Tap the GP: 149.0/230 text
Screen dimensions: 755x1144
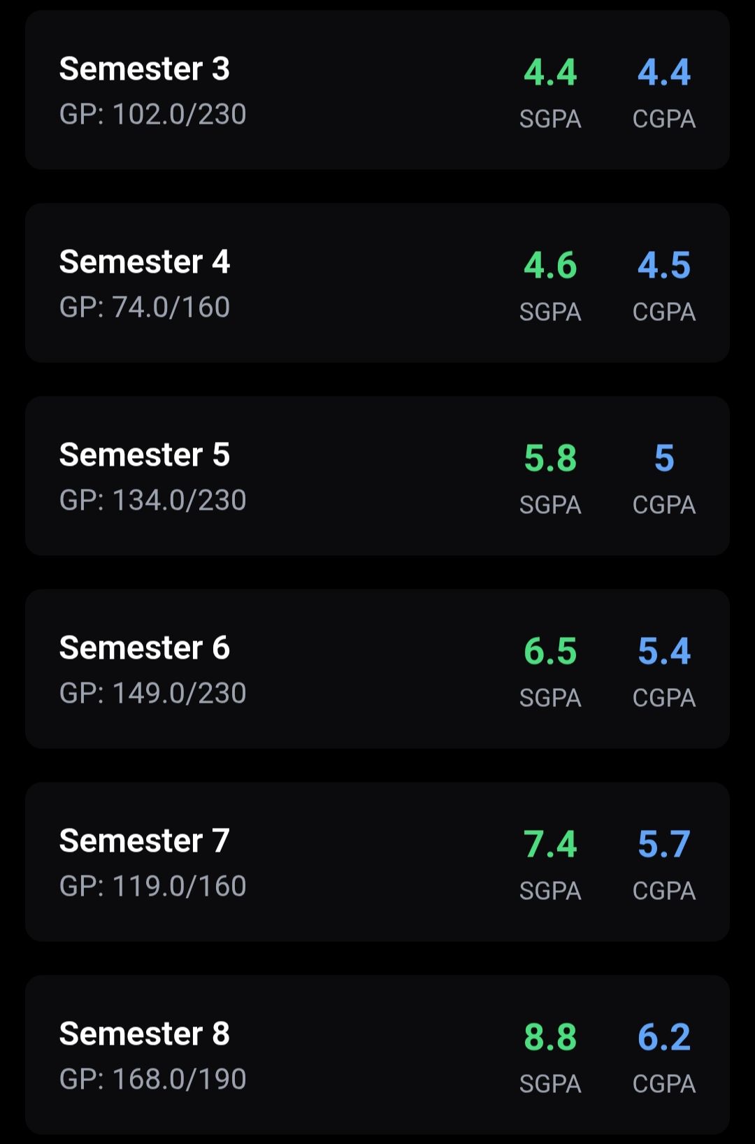pyautogui.click(x=152, y=694)
